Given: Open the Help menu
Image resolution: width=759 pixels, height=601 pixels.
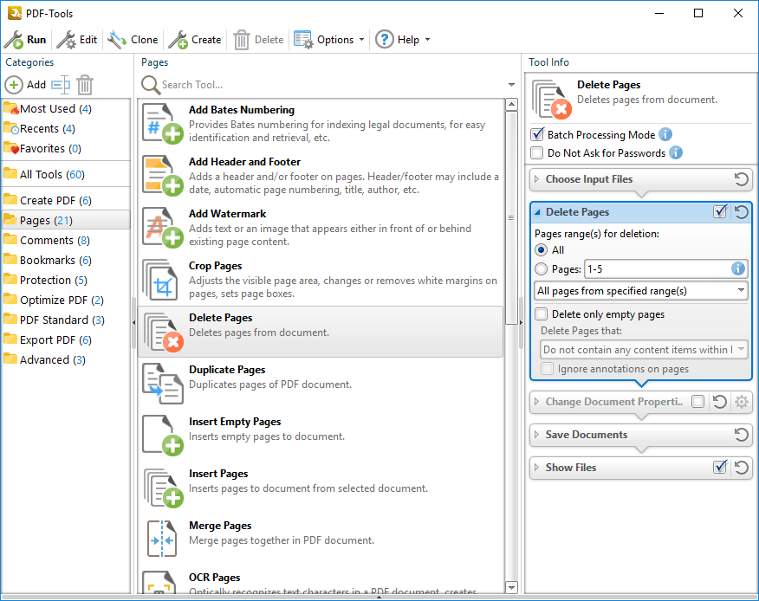Looking at the screenshot, I should (x=403, y=40).
